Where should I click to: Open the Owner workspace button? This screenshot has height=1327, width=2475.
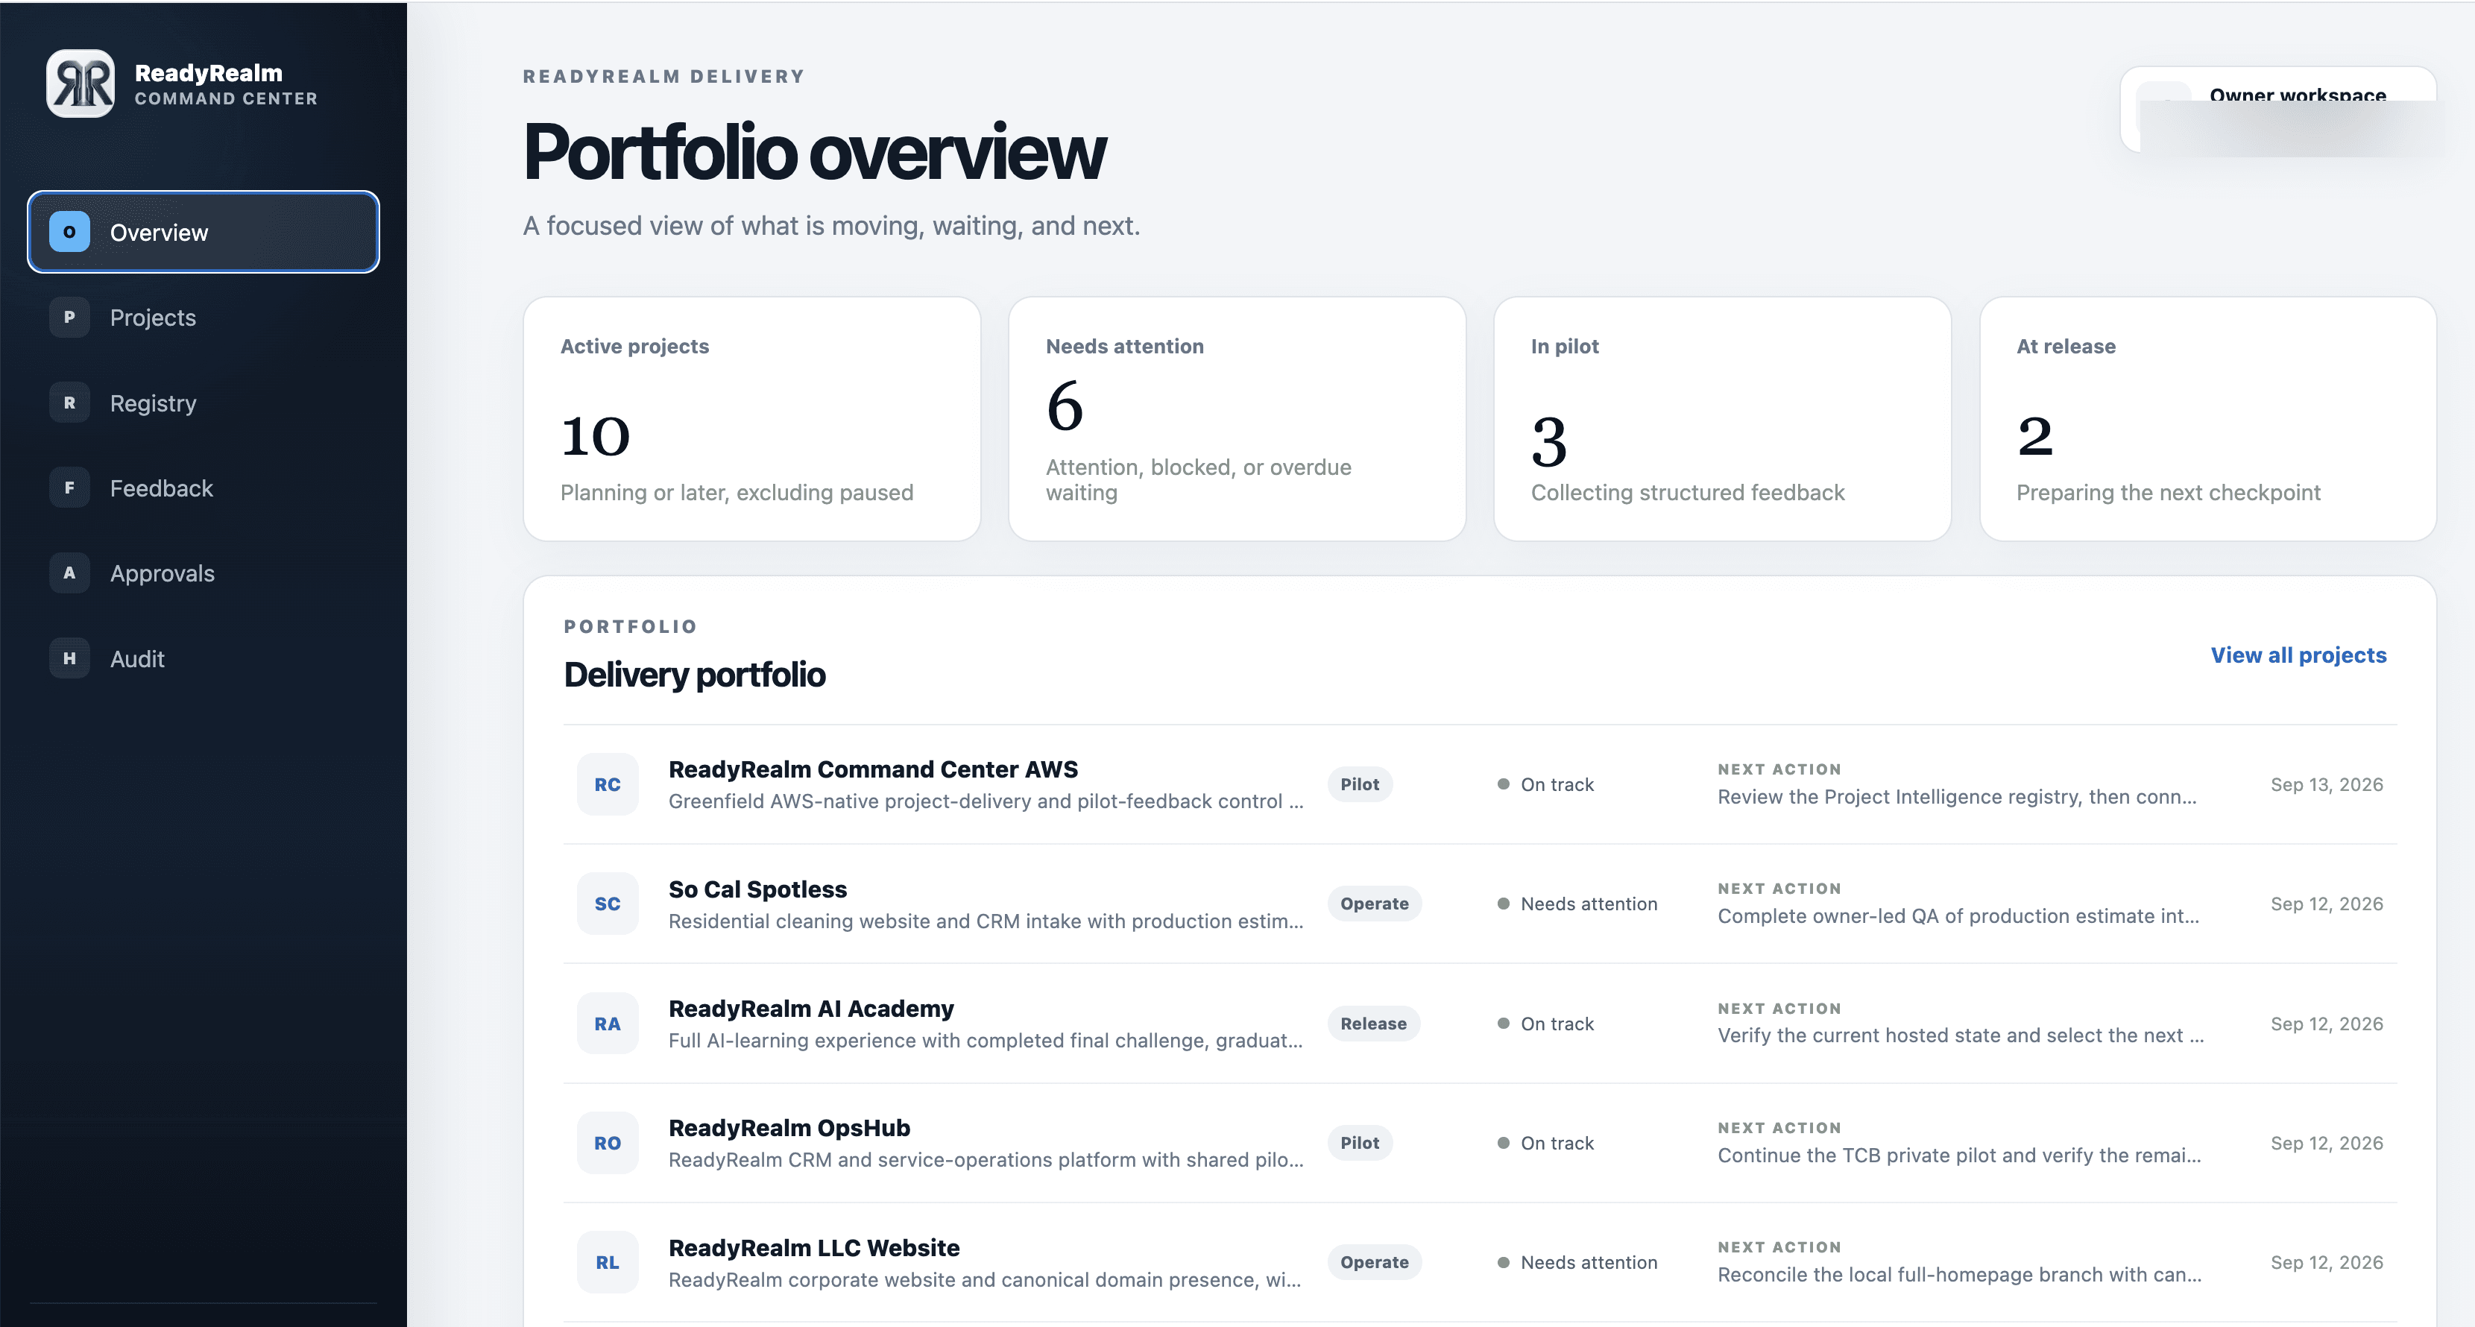[x=2278, y=110]
